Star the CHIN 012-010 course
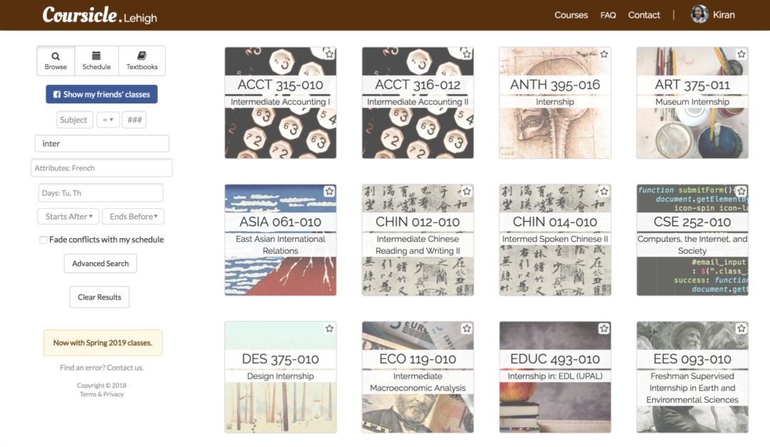The width and height of the screenshot is (770, 447). tap(466, 192)
